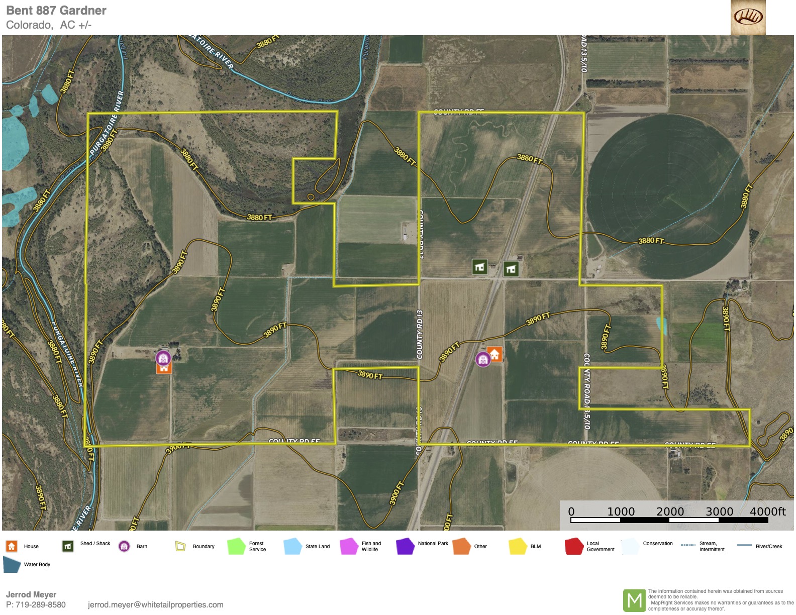Click the Whitetail Properties logo in the header
796x615 pixels.
coord(748,17)
